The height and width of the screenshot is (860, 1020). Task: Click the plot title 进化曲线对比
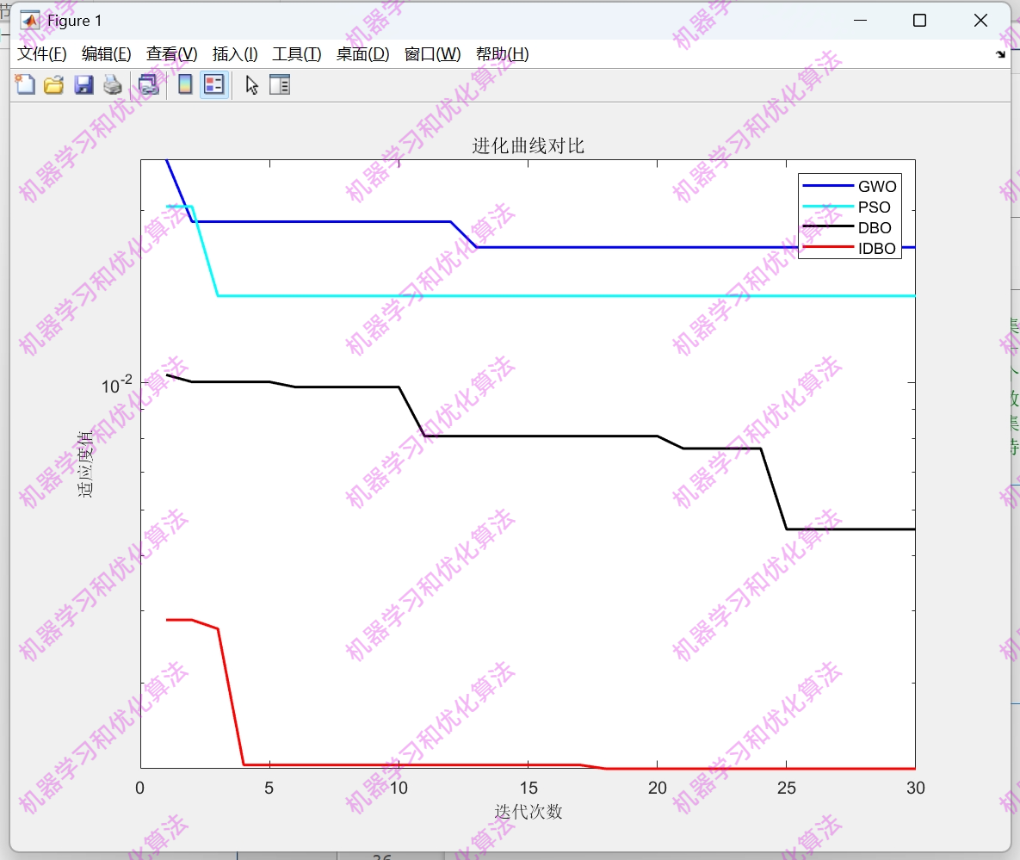pyautogui.click(x=529, y=145)
